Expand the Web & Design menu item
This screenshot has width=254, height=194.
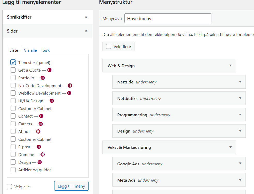[231, 66]
